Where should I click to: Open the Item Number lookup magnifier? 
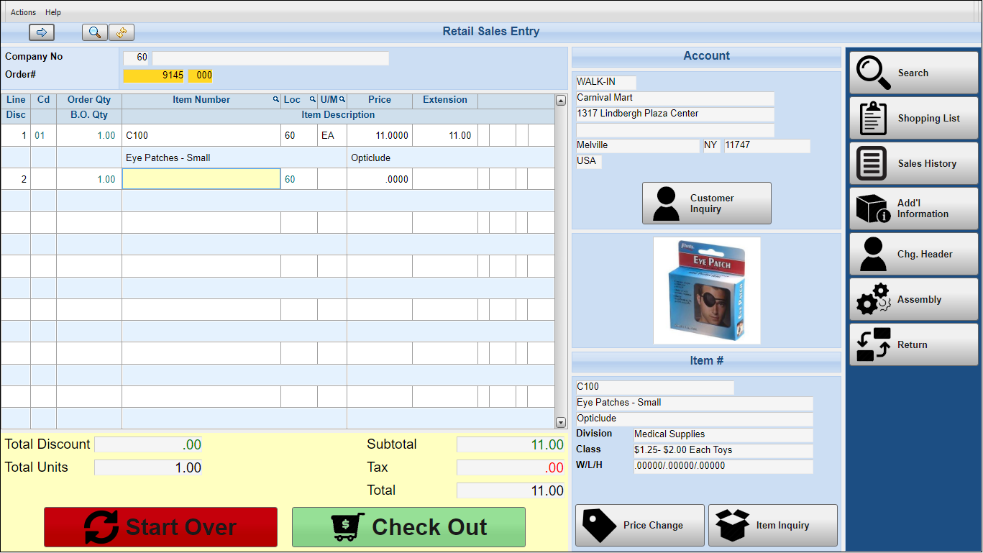[x=276, y=100]
